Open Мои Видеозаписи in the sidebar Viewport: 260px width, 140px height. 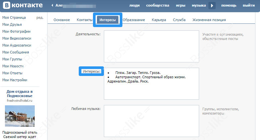(17, 38)
